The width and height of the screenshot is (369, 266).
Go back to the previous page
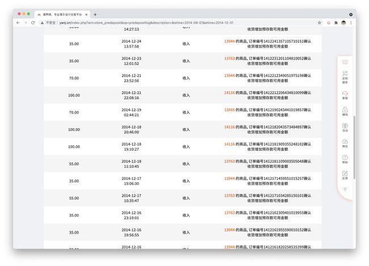[18, 23]
